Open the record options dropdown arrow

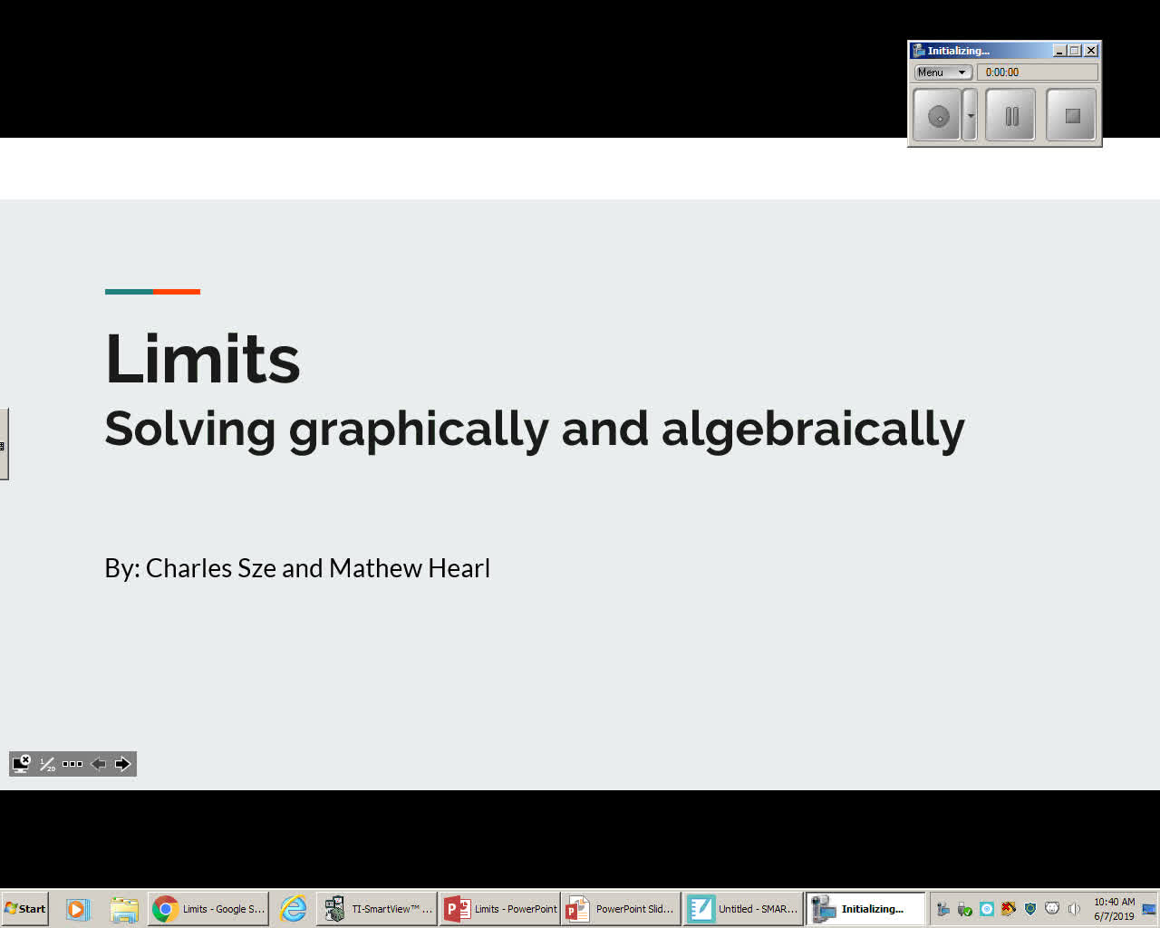pos(970,115)
